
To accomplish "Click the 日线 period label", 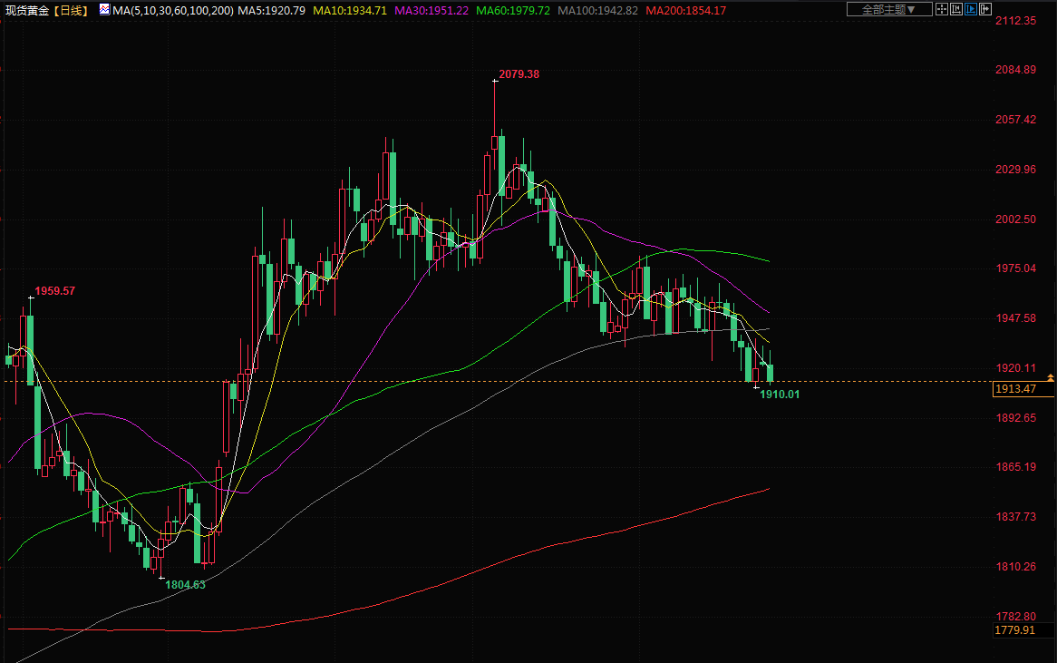I will [73, 10].
